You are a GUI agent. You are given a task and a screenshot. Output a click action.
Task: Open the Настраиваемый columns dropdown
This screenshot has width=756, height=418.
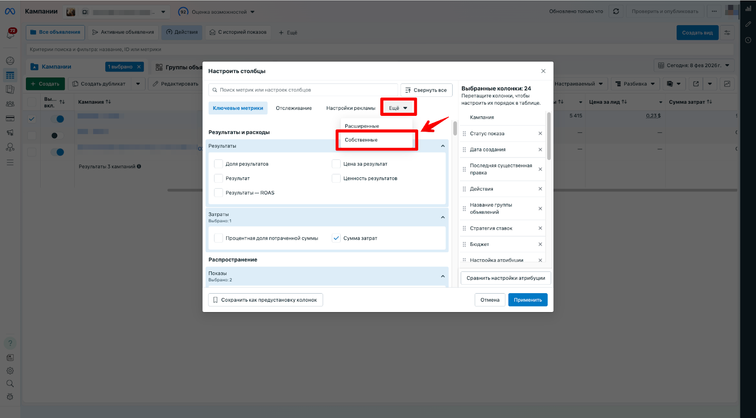pyautogui.click(x=579, y=84)
